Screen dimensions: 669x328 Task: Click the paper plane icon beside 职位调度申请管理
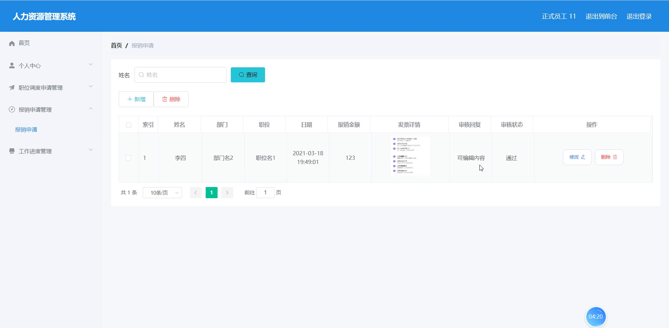[12, 87]
